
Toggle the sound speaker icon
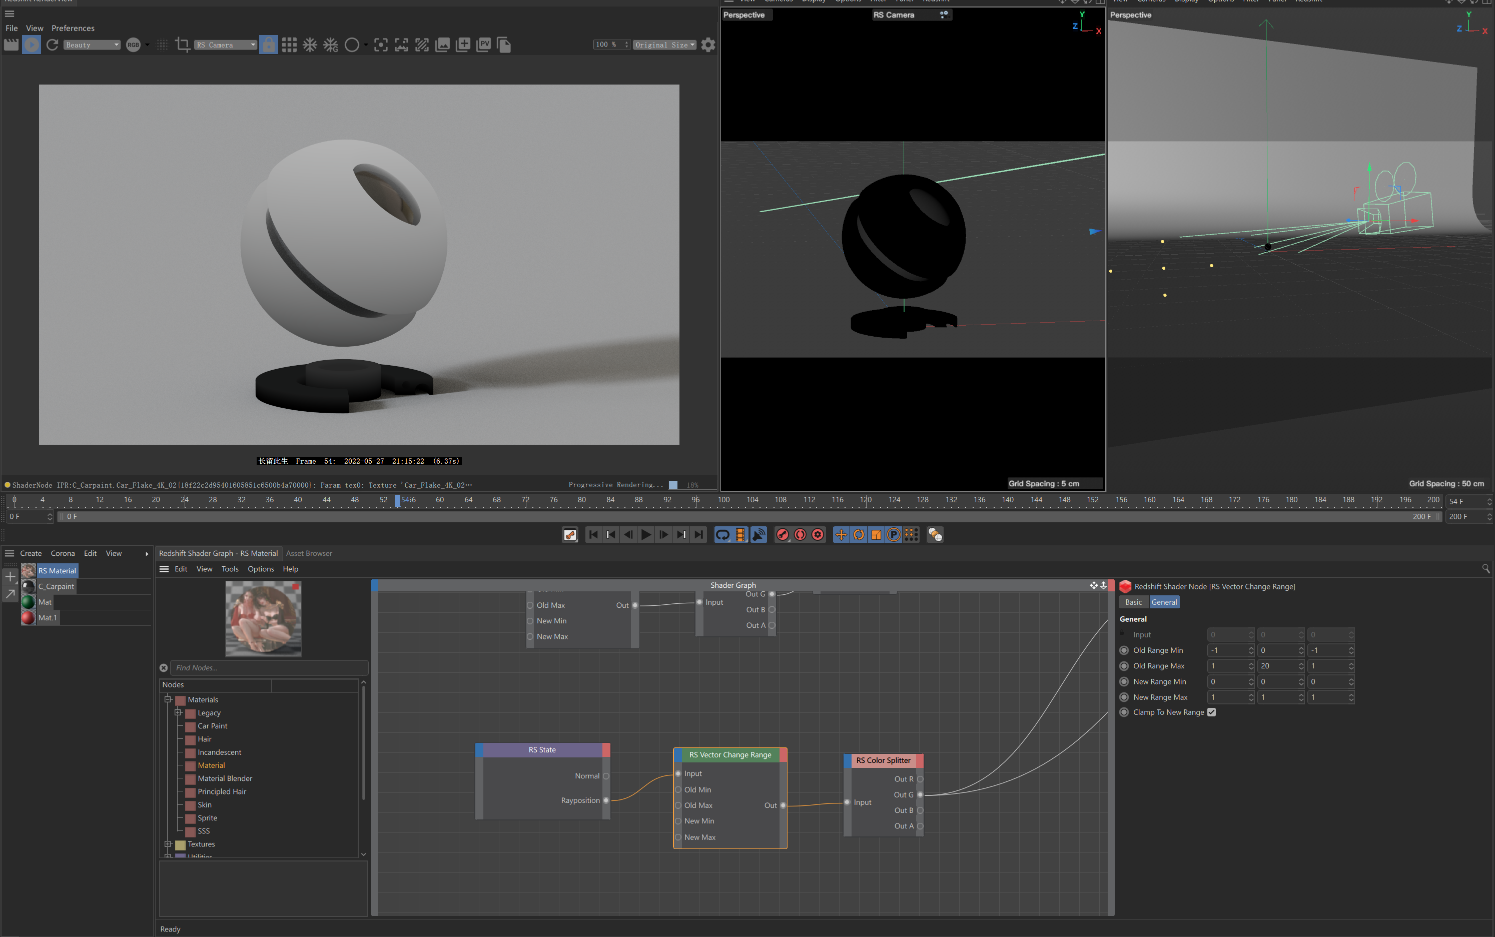[x=758, y=535]
